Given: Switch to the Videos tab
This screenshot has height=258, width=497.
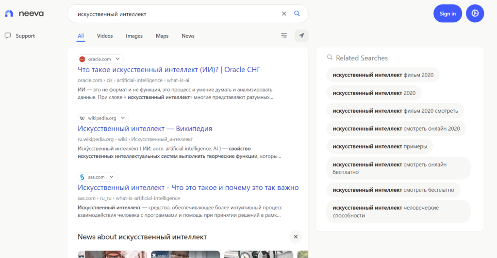Looking at the screenshot, I should 105,36.
